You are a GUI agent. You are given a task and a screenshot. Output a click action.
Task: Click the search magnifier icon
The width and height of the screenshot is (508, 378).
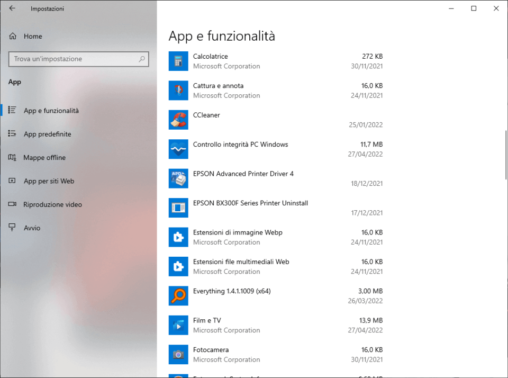click(x=142, y=59)
